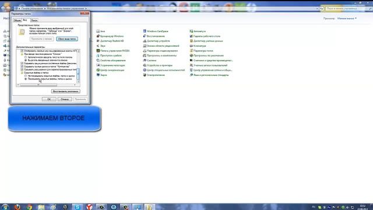Open Автозапуск autoplay item
This screenshot has height=210, width=373.
tap(198, 31)
